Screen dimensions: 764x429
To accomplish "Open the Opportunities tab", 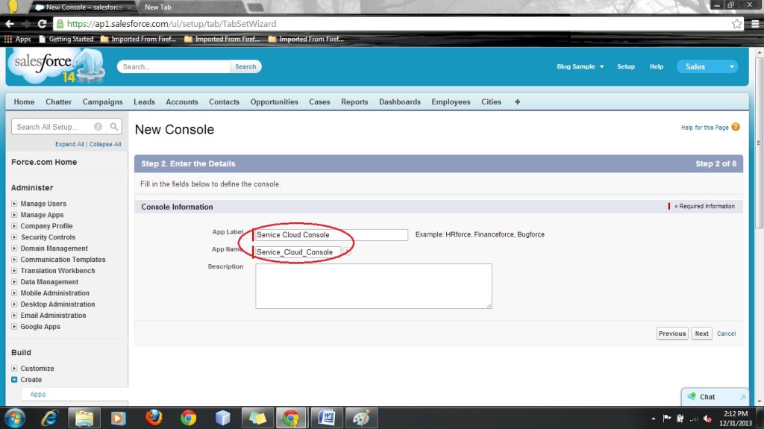I will click(x=275, y=102).
